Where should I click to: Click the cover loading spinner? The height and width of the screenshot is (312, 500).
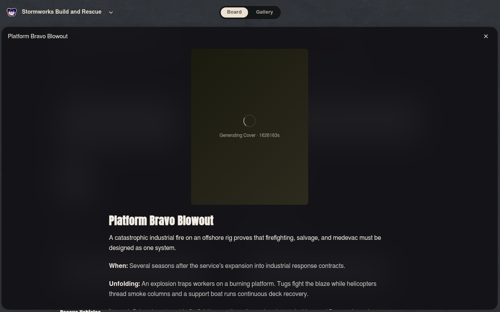click(250, 121)
